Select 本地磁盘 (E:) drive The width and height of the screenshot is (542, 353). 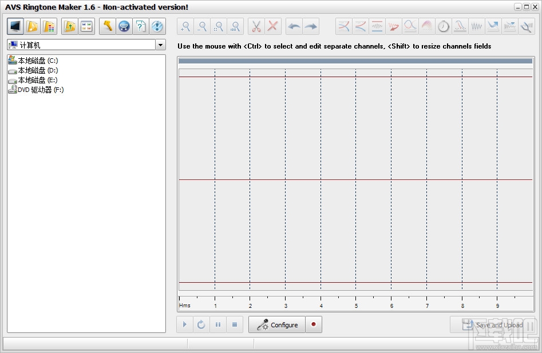tap(33, 80)
